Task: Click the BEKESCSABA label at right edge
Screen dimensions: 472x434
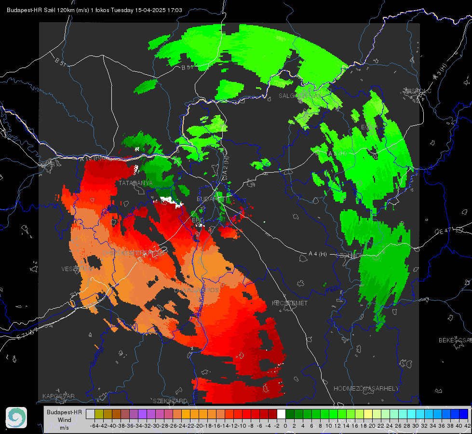Action: 455,340
